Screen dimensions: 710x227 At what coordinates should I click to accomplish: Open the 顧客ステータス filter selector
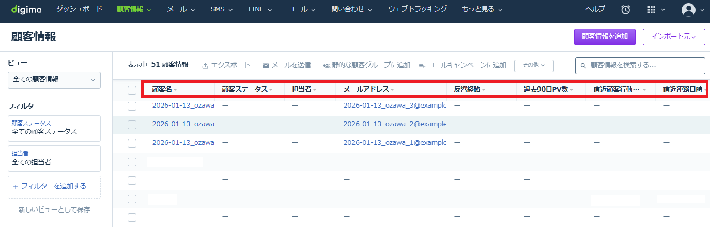click(54, 128)
